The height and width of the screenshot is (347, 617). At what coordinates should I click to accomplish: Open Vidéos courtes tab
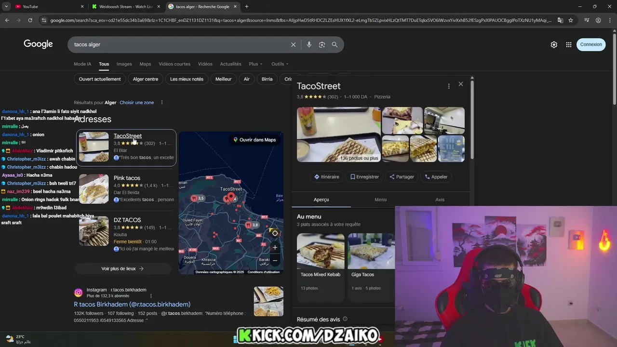click(174, 64)
